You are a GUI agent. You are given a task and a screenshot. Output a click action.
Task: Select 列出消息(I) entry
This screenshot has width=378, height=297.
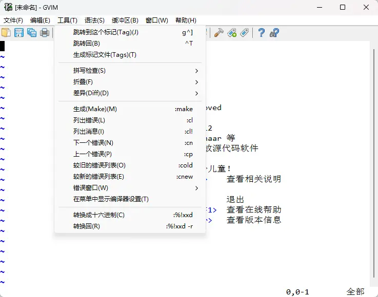(130, 132)
